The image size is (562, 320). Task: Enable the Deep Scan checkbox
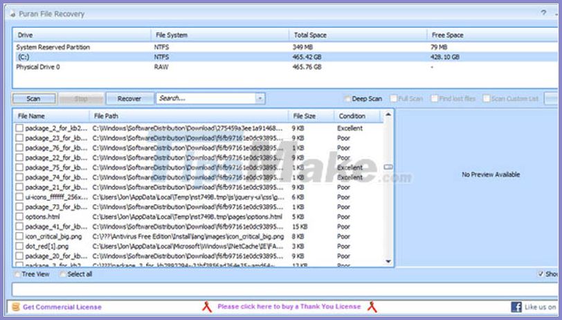click(347, 98)
